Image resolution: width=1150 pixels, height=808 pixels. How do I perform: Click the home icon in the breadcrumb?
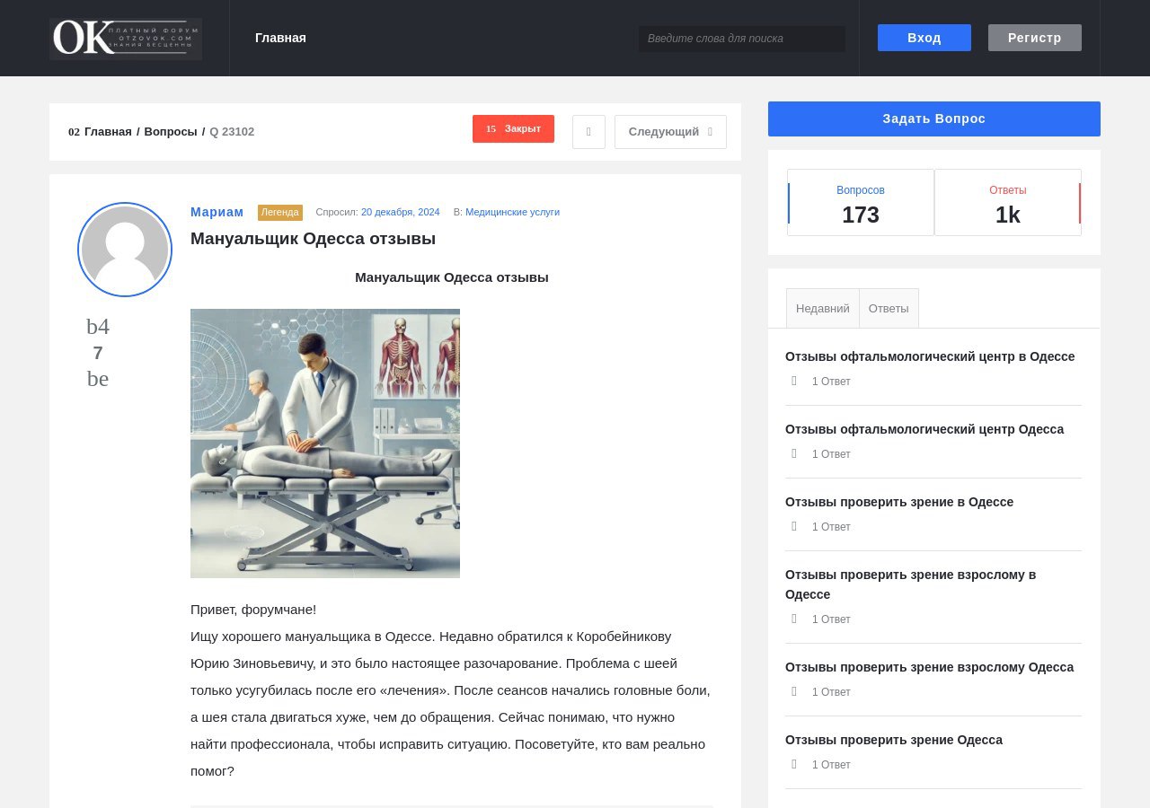[74, 132]
